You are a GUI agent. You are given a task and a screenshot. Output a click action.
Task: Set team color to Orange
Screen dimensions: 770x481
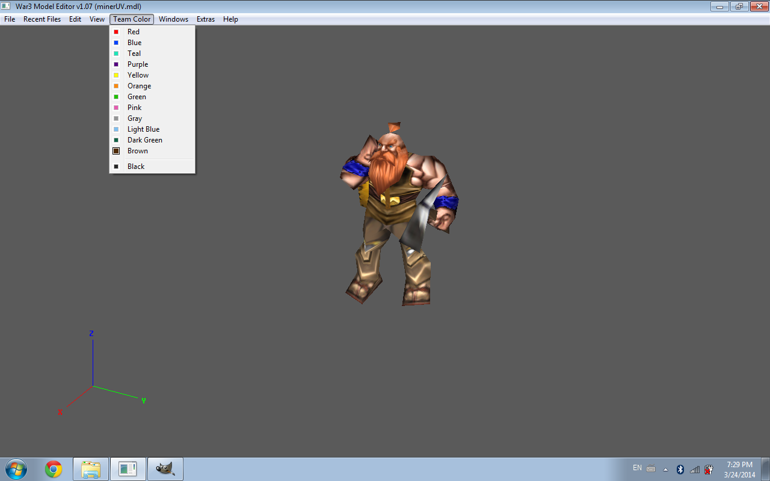click(x=152, y=86)
